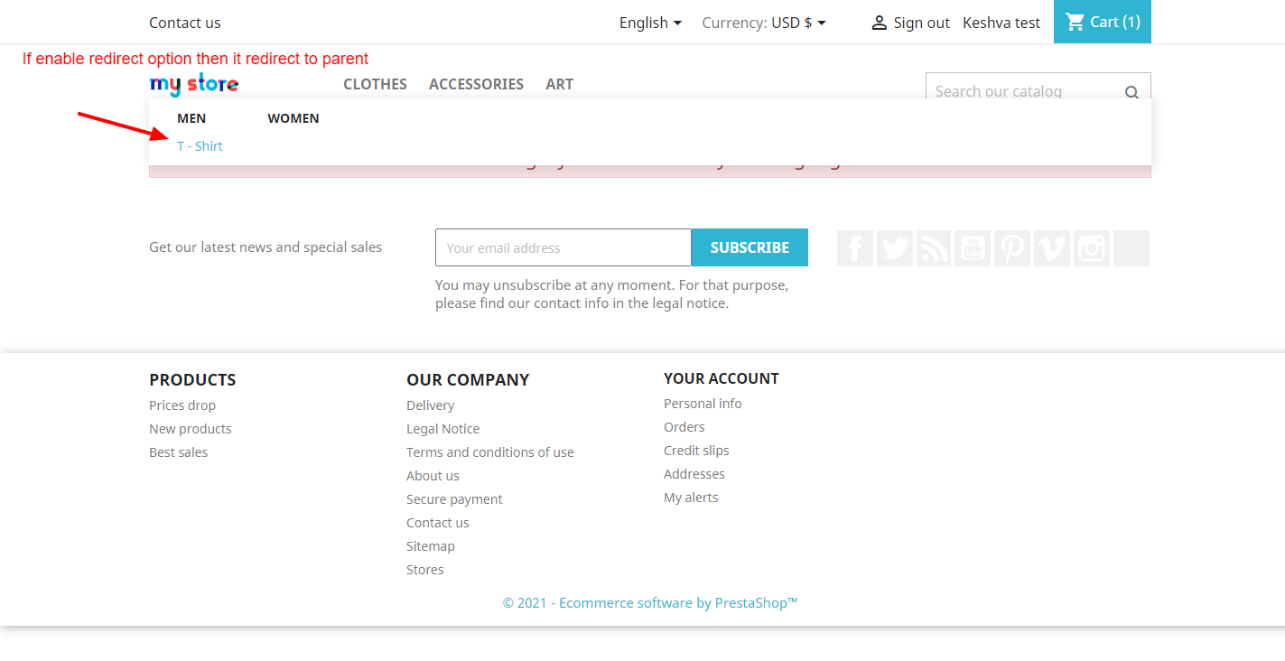Open the ACCESSORIES menu

pyautogui.click(x=476, y=84)
